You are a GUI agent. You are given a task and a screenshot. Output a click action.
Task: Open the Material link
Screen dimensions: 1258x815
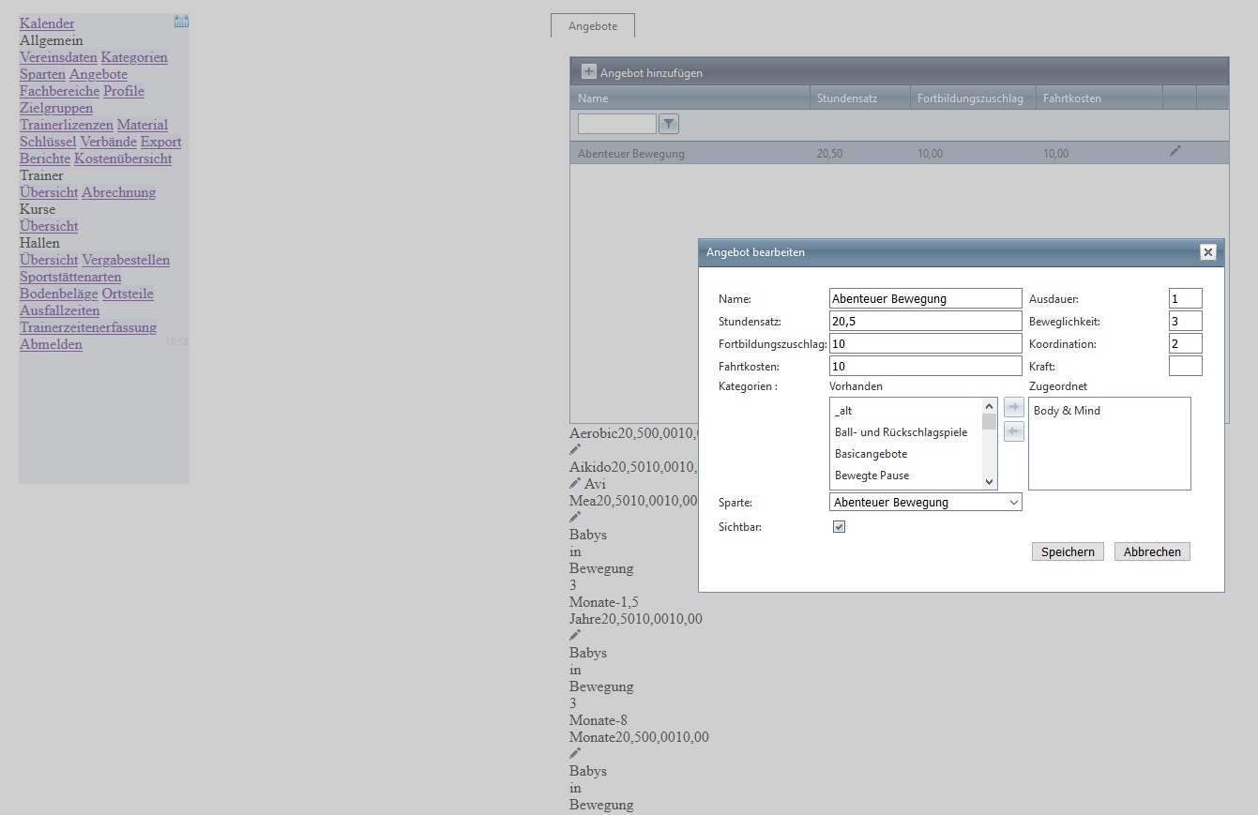[x=143, y=125]
